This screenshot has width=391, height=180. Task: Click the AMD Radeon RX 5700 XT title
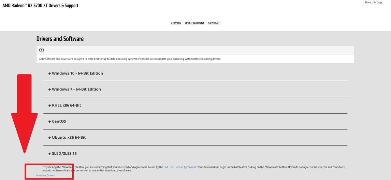point(40,6)
